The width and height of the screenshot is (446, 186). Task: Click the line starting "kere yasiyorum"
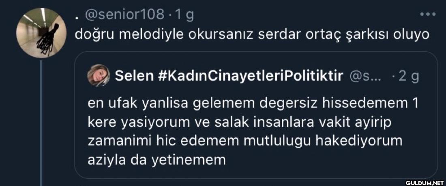pos(236,122)
